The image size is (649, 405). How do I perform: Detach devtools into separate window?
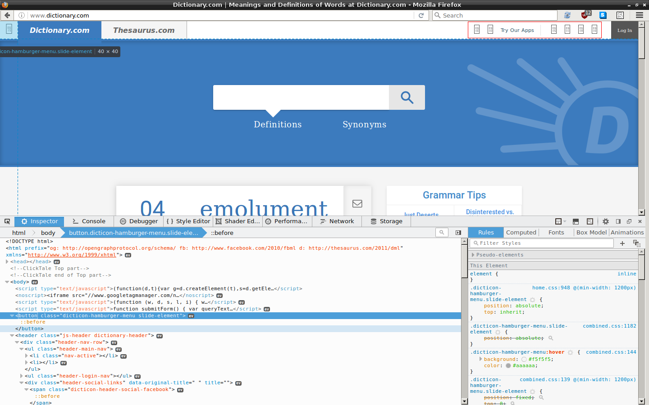click(x=629, y=221)
